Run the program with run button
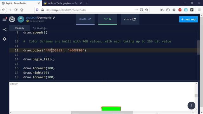 pyautogui.click(x=108, y=19)
